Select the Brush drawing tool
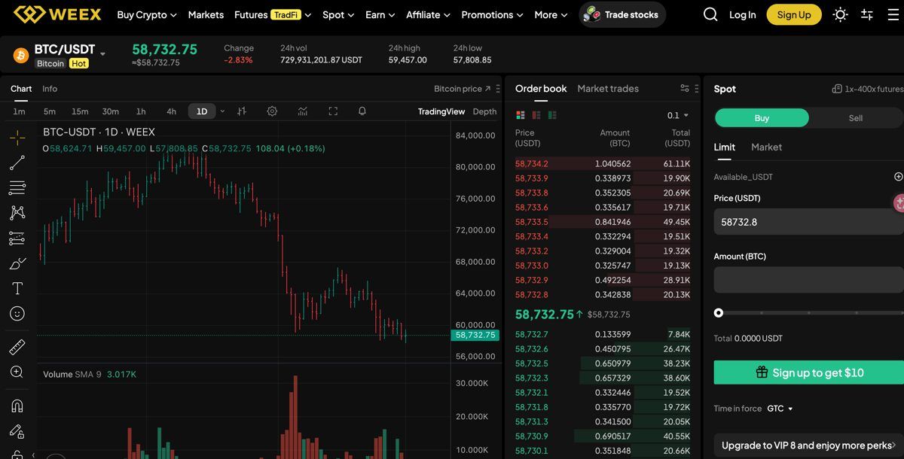 pyautogui.click(x=17, y=263)
